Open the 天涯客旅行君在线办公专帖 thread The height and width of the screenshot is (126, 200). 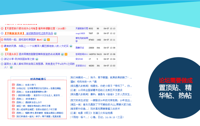35,28
